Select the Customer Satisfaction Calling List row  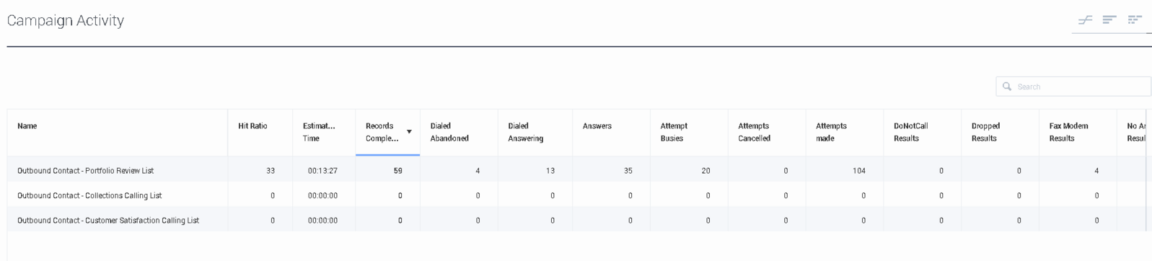click(x=576, y=220)
